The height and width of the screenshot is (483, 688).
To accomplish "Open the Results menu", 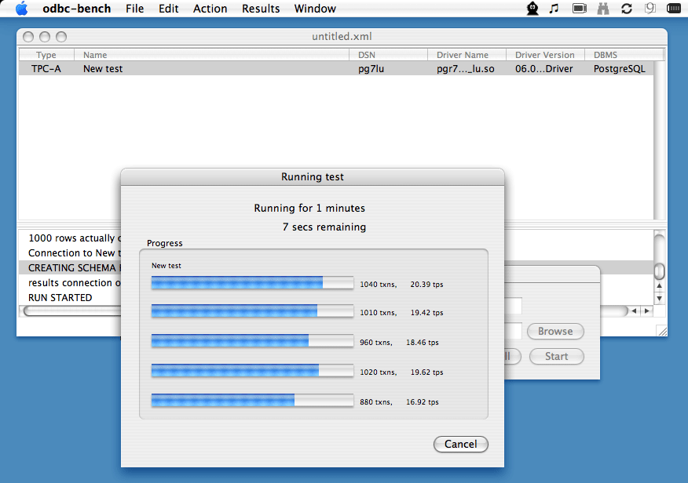I will pos(261,9).
